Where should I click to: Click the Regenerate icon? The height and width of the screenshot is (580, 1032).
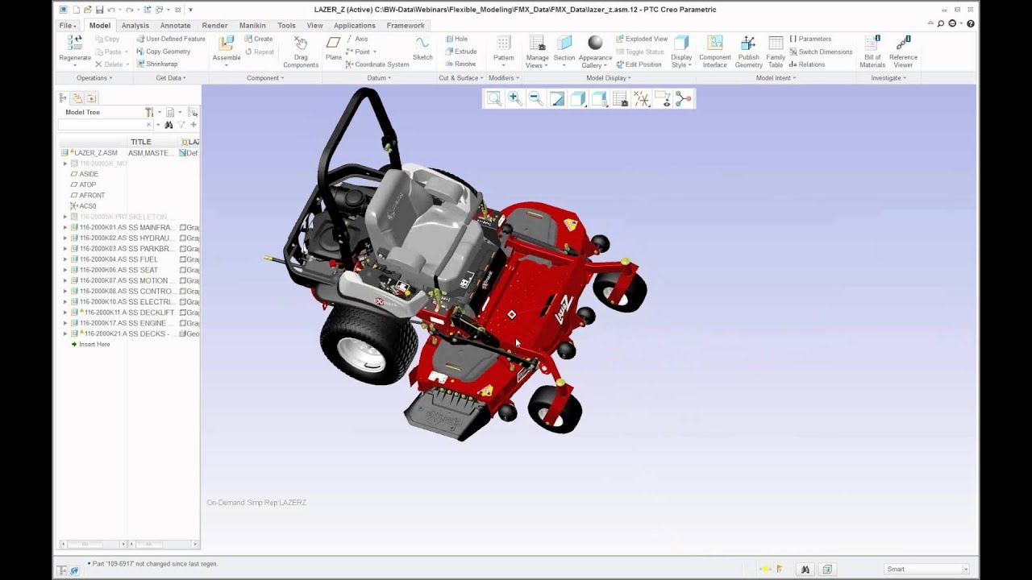coord(75,43)
